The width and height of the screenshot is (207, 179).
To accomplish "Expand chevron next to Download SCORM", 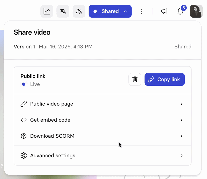I will [x=182, y=136].
